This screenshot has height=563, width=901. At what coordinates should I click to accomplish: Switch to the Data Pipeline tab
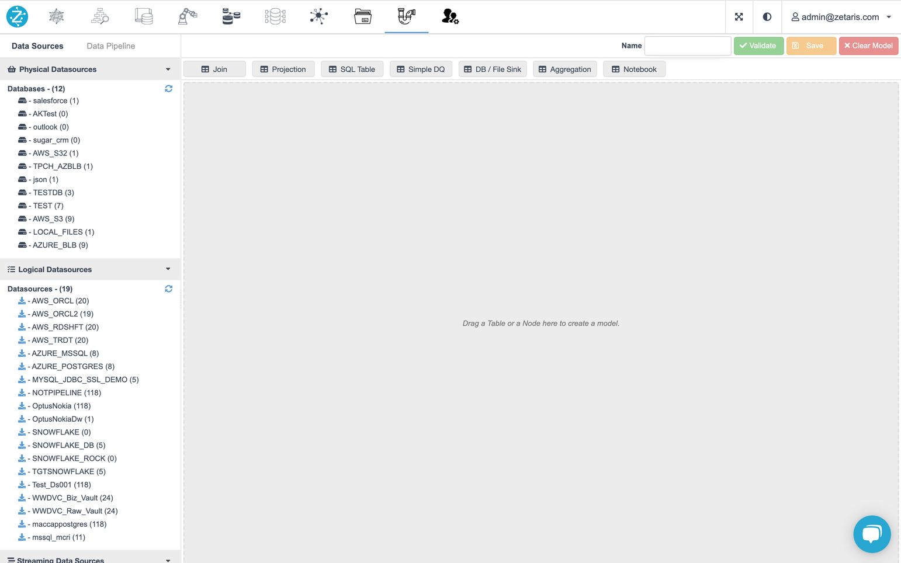[x=110, y=46]
